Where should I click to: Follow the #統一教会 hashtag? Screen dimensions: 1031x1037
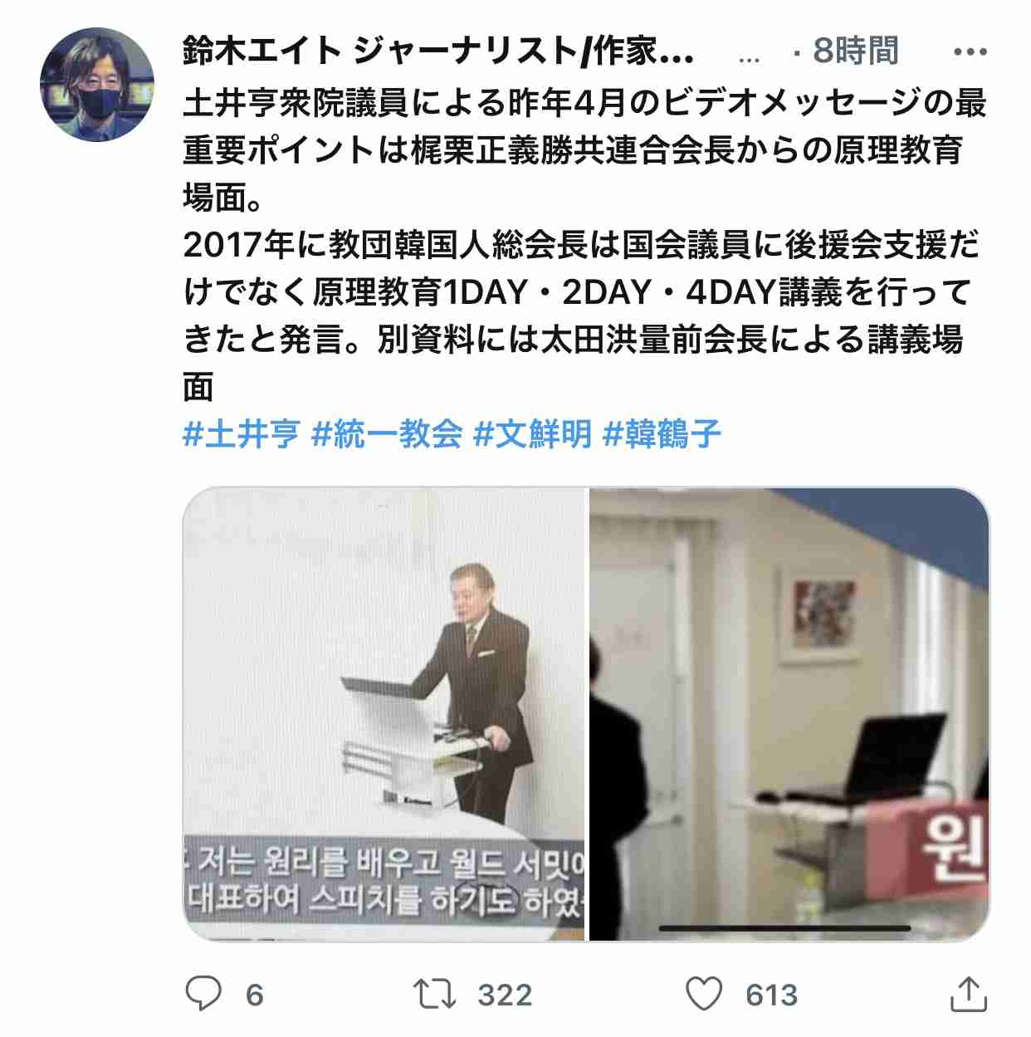(387, 434)
